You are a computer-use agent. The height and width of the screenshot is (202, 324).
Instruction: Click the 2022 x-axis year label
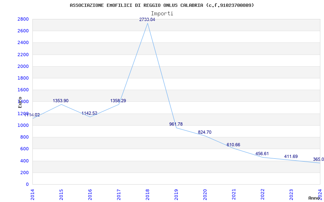pos(262,195)
